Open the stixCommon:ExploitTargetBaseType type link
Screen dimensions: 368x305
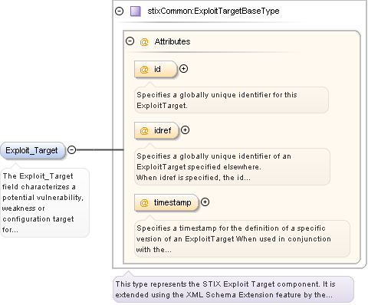coord(213,11)
